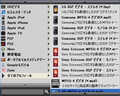Click the Samsung MPEG-4 phone thumbnail
The width and height of the screenshot is (120, 96).
[56, 20]
